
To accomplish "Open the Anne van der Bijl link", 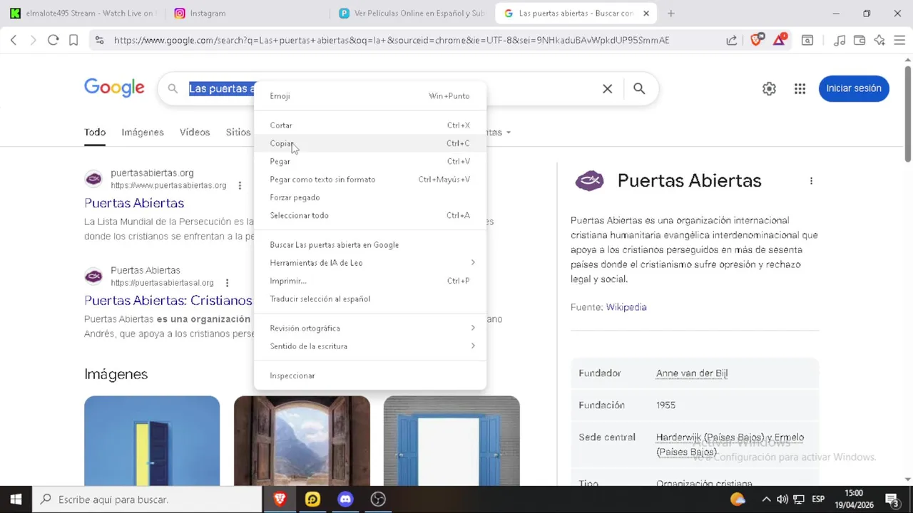I will pos(692,373).
